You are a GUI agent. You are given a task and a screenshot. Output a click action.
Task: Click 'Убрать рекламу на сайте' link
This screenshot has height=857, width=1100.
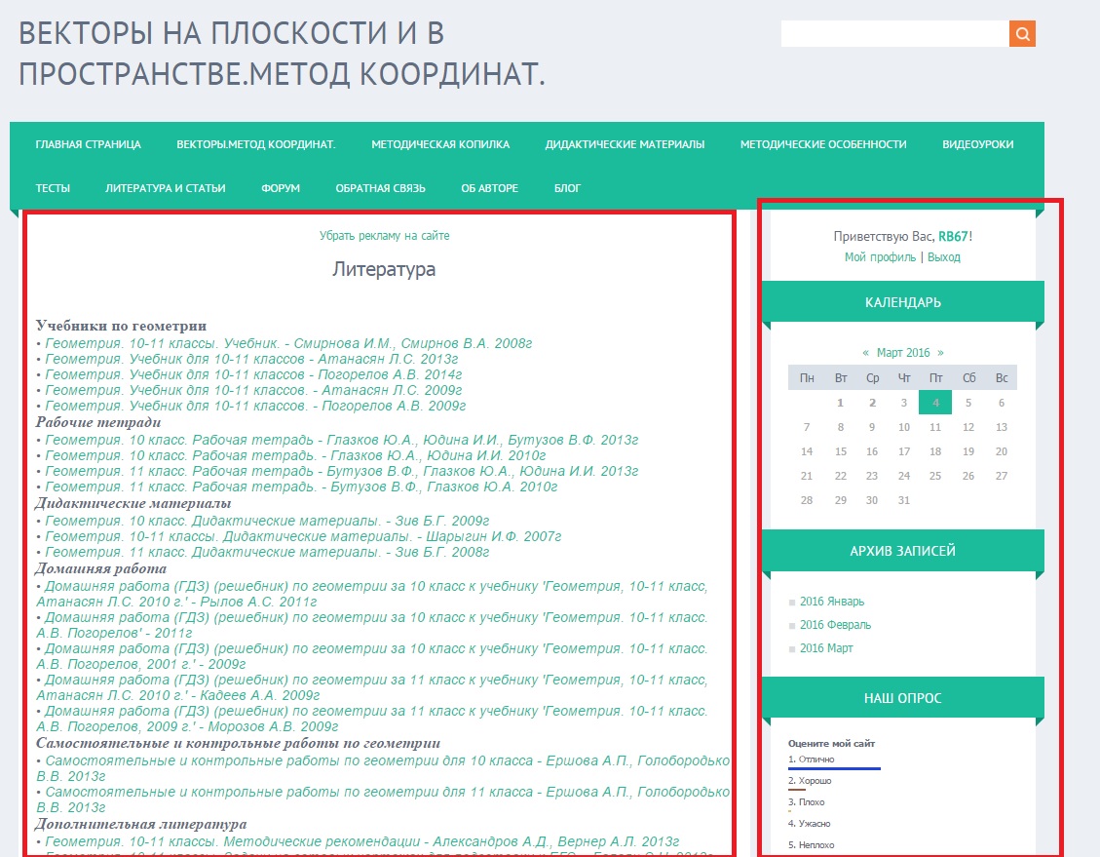[x=385, y=236]
